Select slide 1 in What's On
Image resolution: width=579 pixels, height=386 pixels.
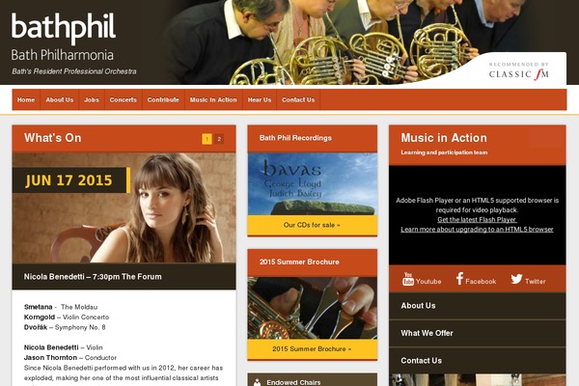pos(207,139)
